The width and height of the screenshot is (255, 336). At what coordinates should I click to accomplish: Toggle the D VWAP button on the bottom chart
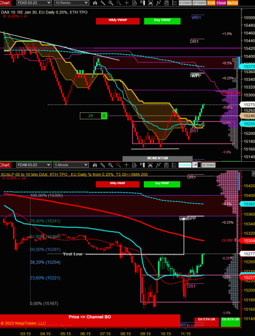[x=185, y=165]
